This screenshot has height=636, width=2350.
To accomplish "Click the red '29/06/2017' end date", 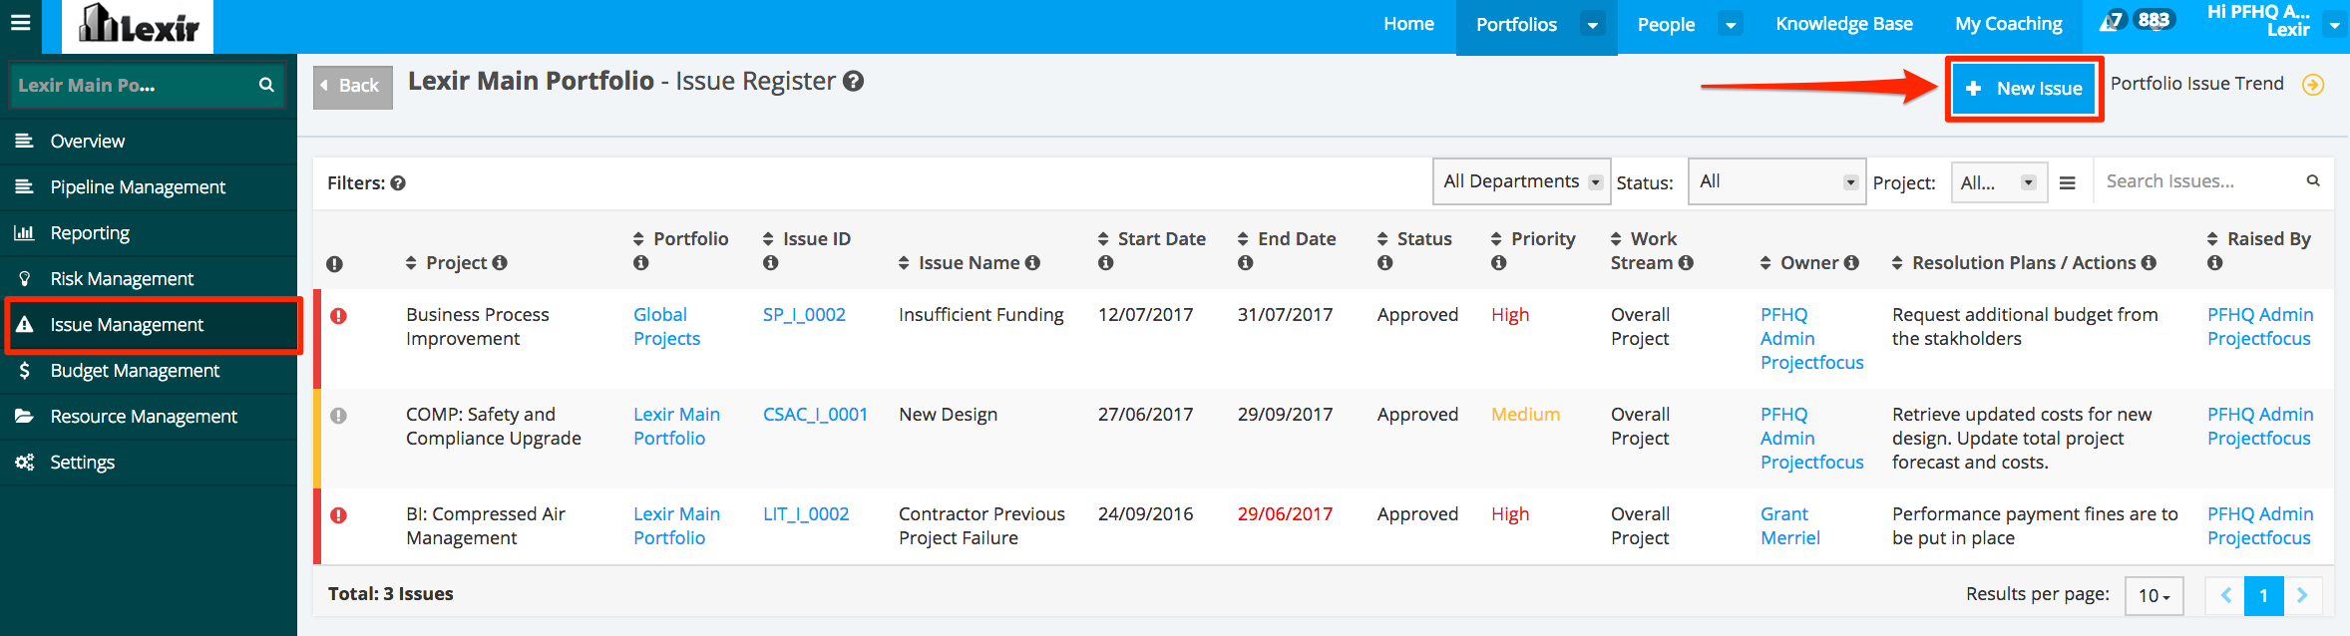I will pos(1285,514).
